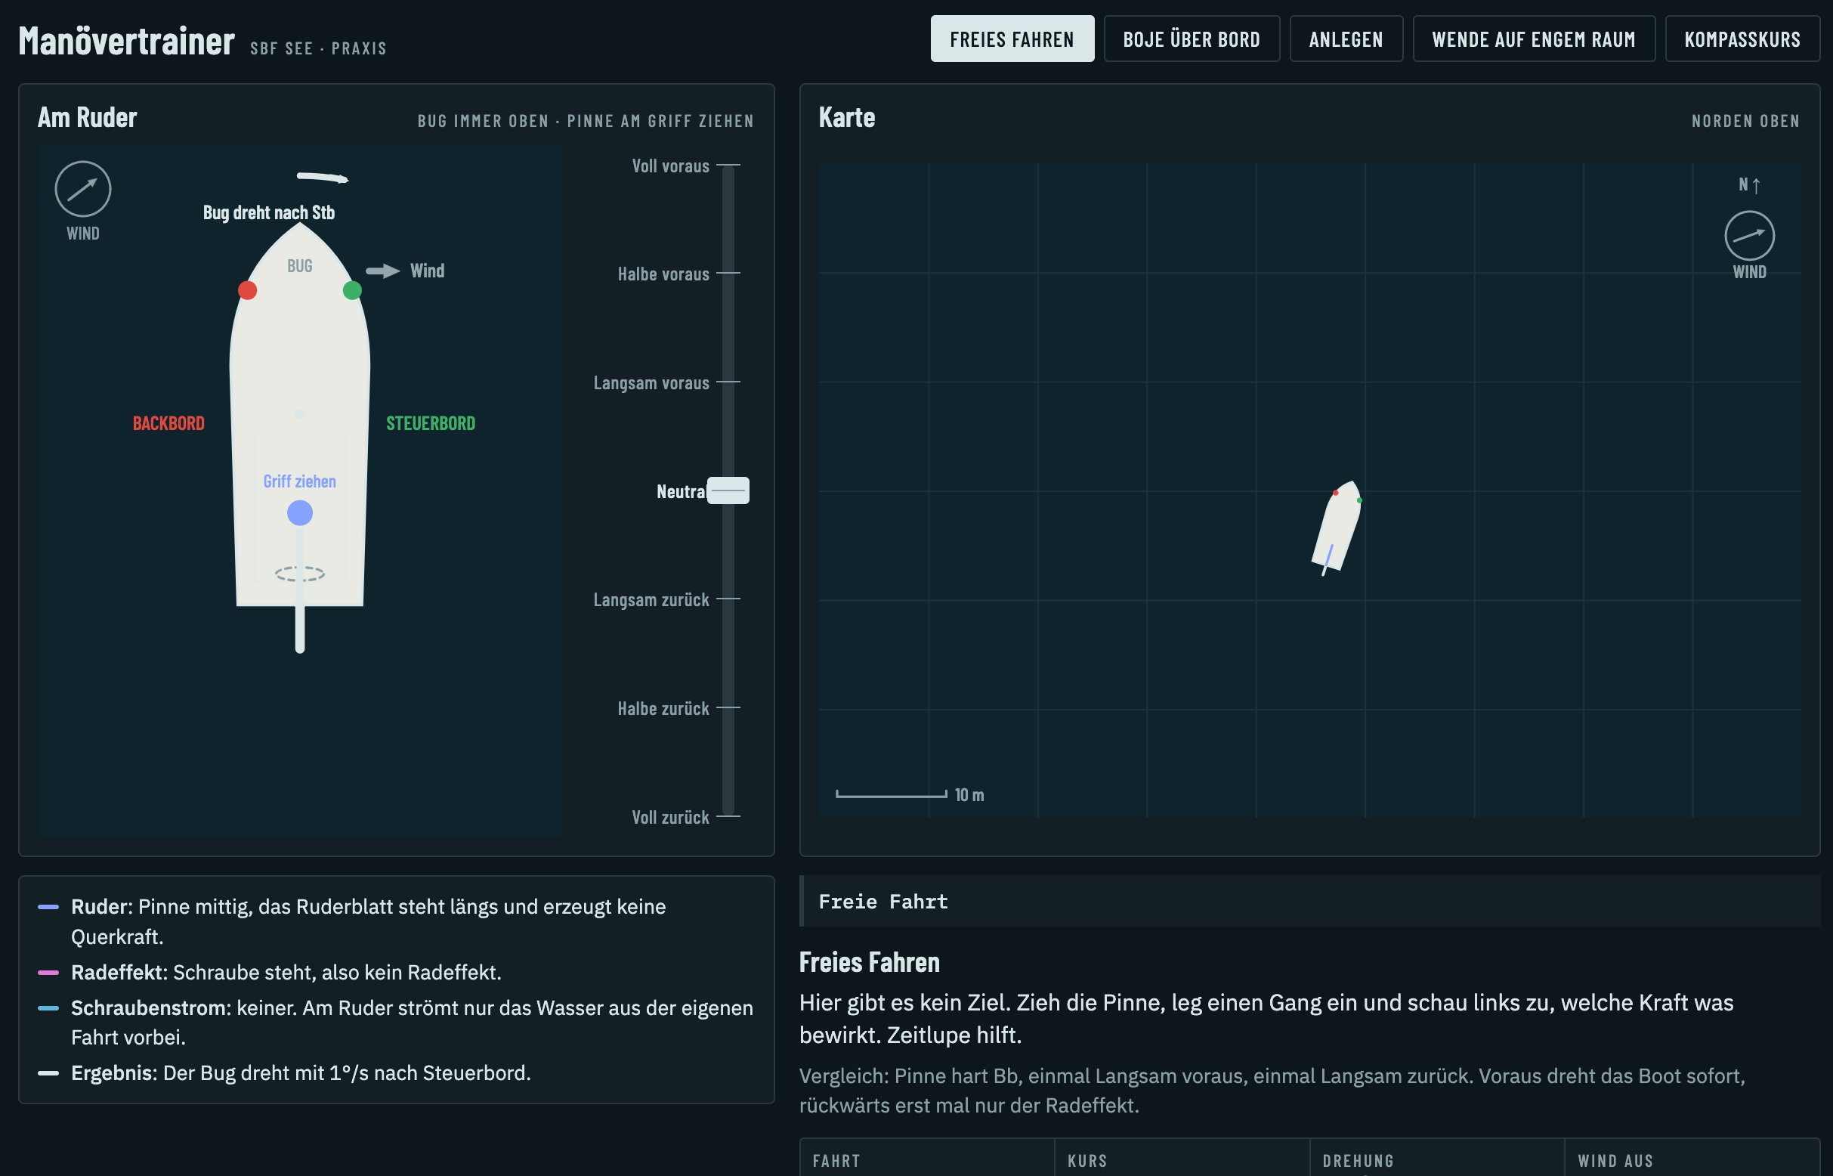Set throttle to Halbe zurück
The image size is (1833, 1176).
pyautogui.click(x=663, y=709)
